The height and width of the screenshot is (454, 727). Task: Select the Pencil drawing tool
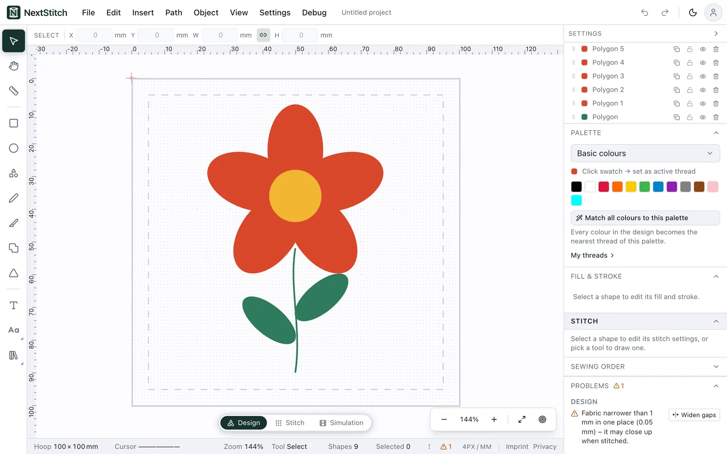14,198
